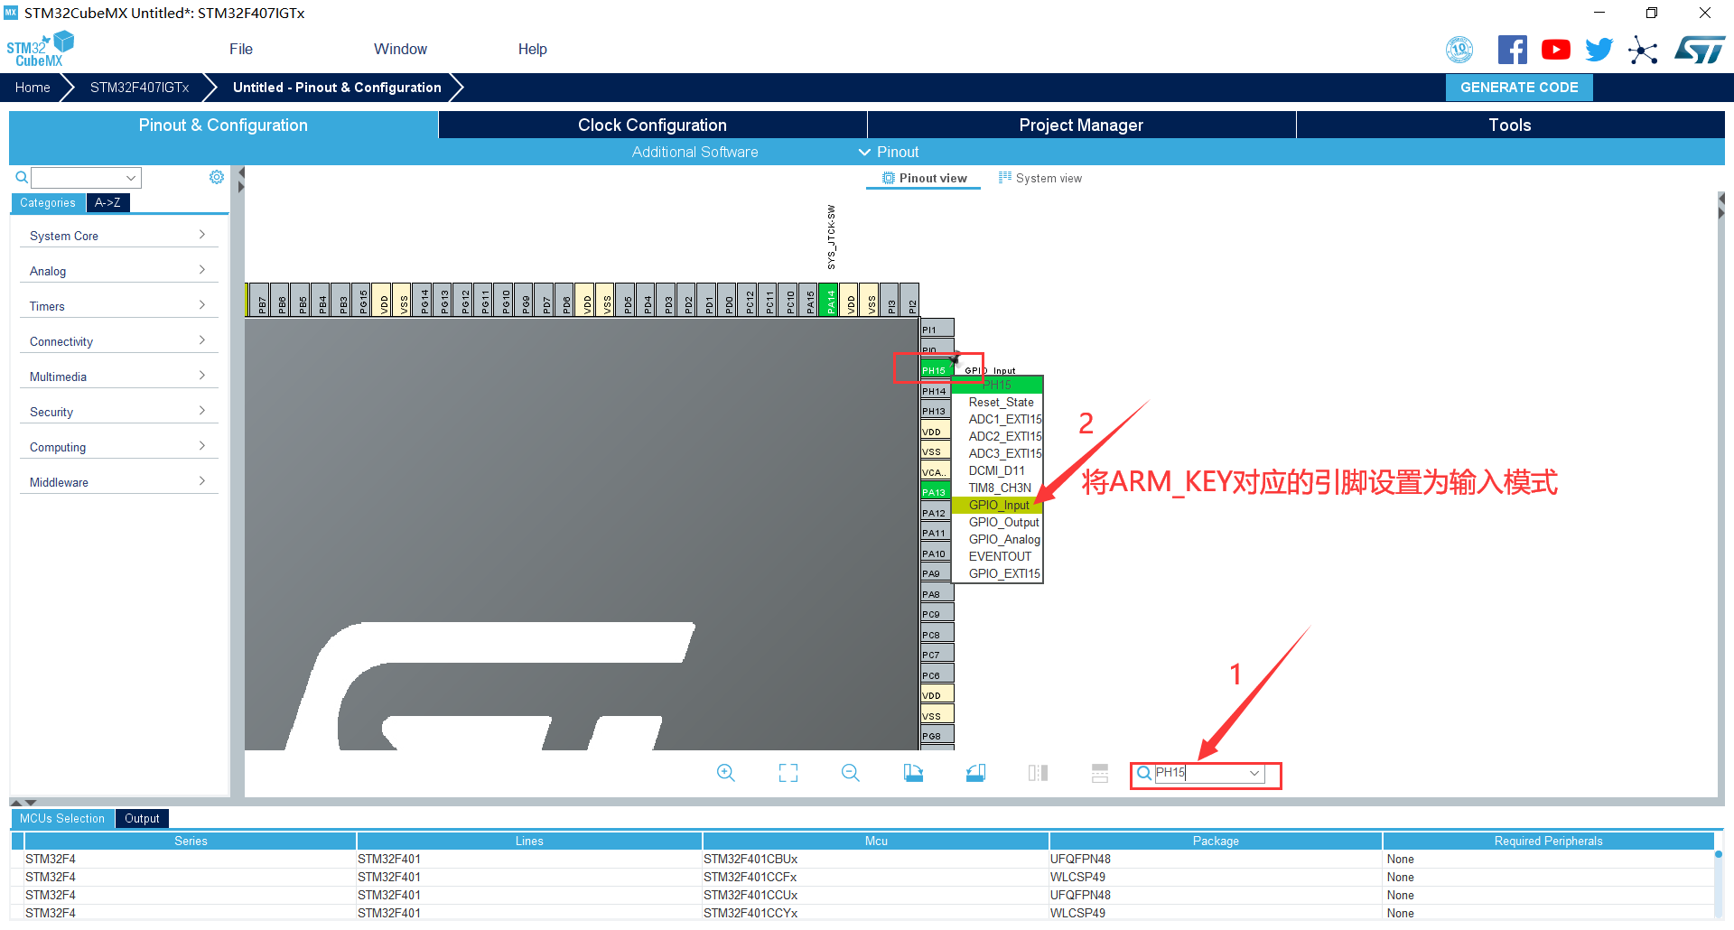Click Home in the breadcrumb

(x=33, y=87)
